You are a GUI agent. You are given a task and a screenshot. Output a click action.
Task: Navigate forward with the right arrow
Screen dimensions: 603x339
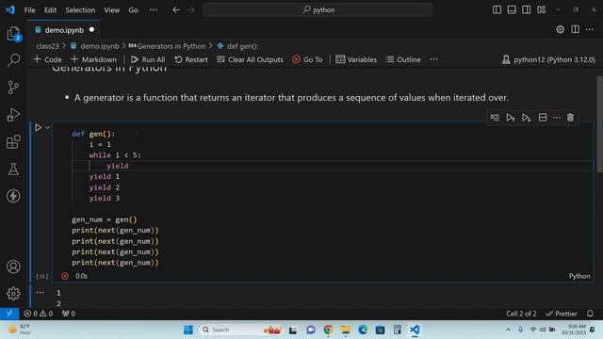point(191,10)
